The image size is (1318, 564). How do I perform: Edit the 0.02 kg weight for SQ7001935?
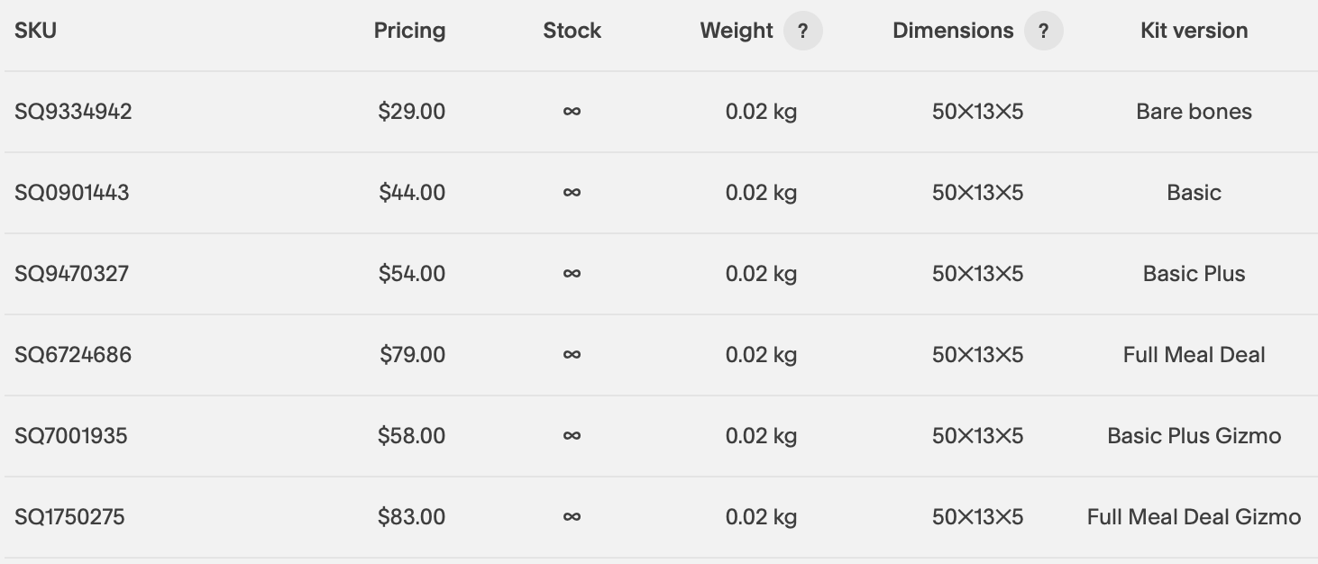click(x=762, y=436)
